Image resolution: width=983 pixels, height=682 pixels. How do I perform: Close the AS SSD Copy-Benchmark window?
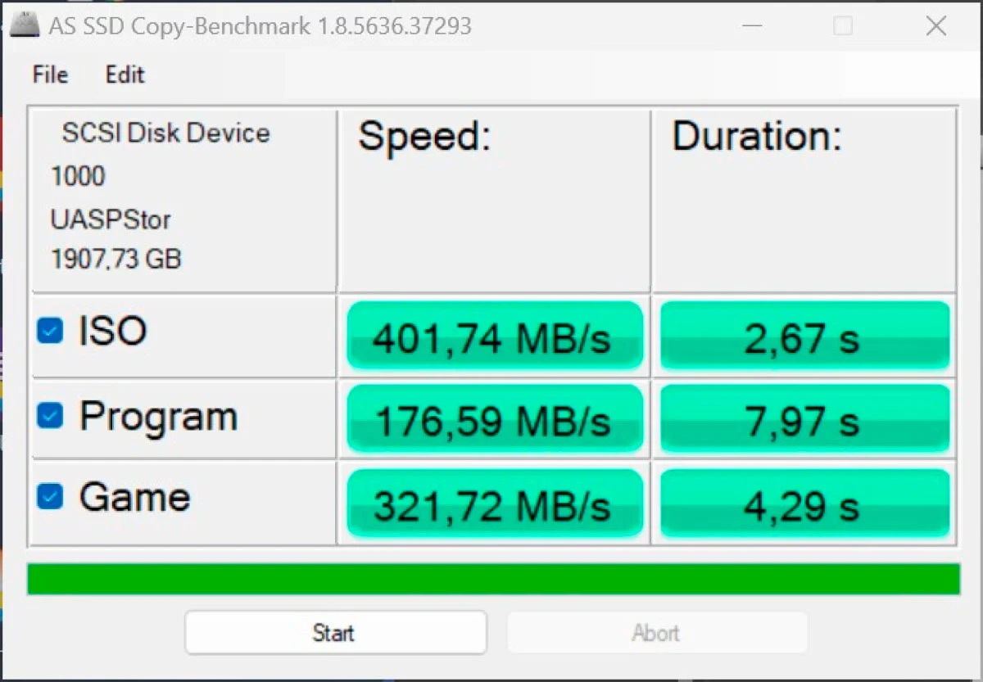[x=936, y=26]
